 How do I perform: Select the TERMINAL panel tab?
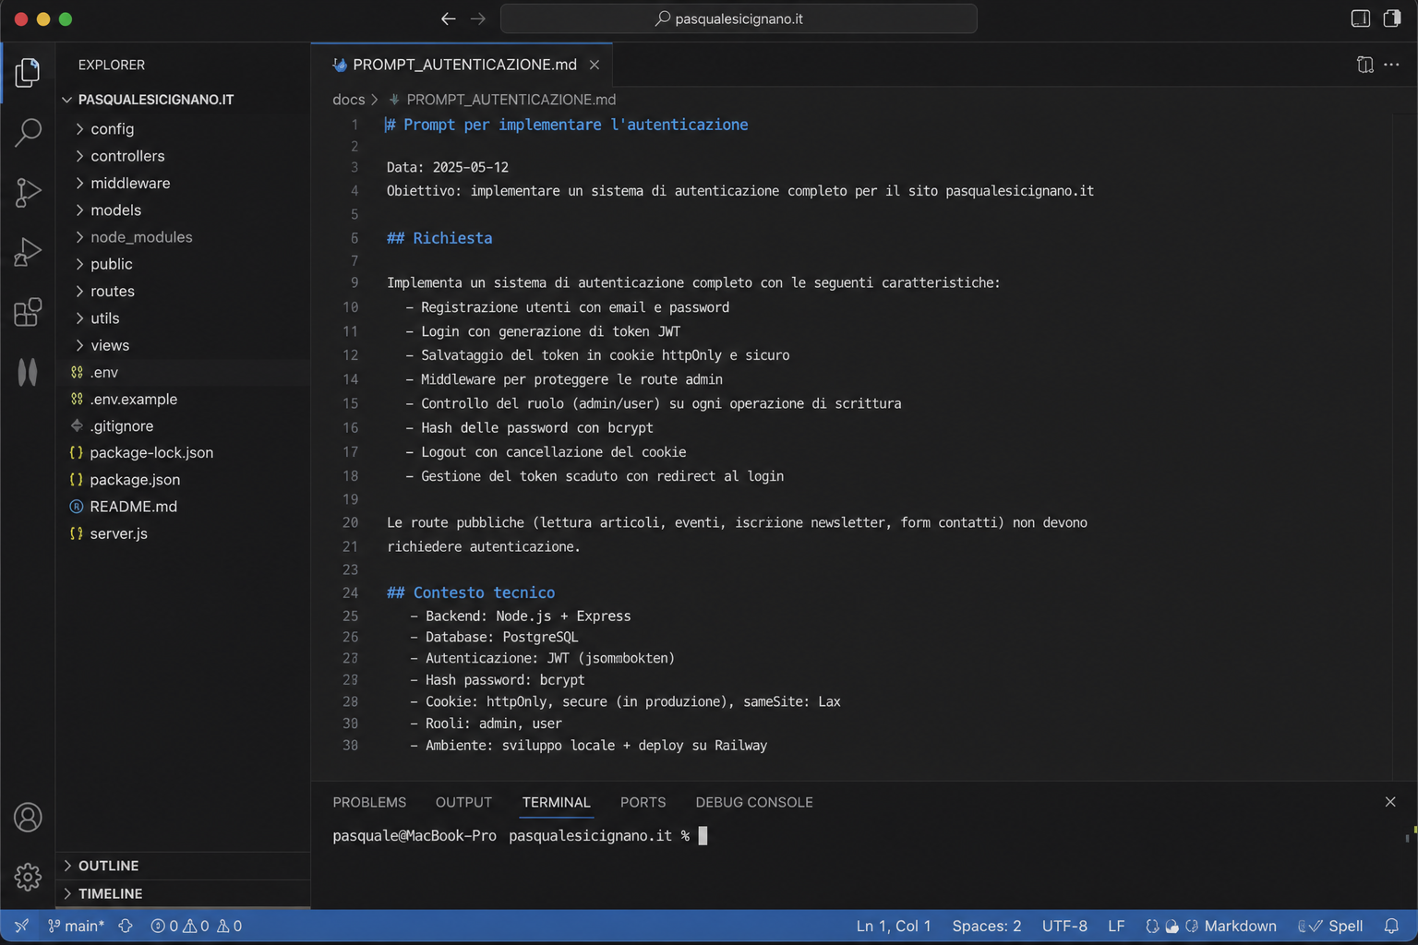(x=556, y=802)
